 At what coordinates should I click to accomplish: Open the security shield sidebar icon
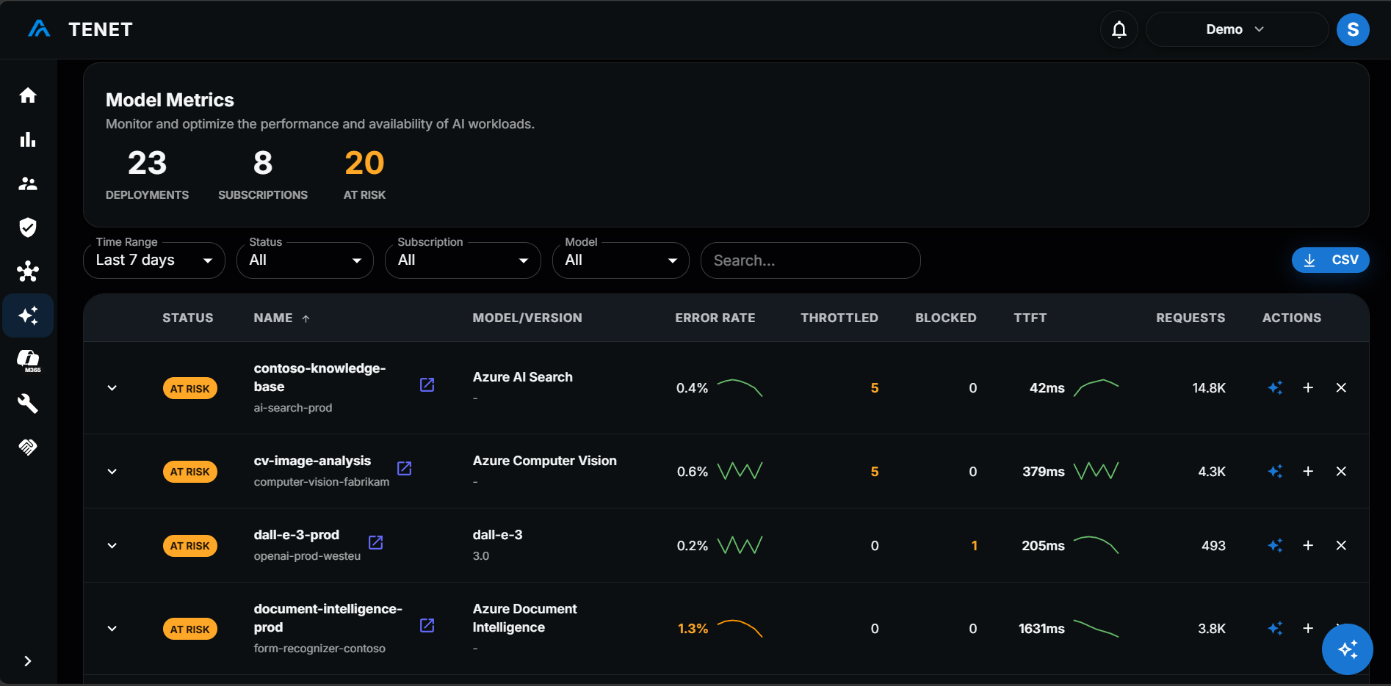coord(28,227)
